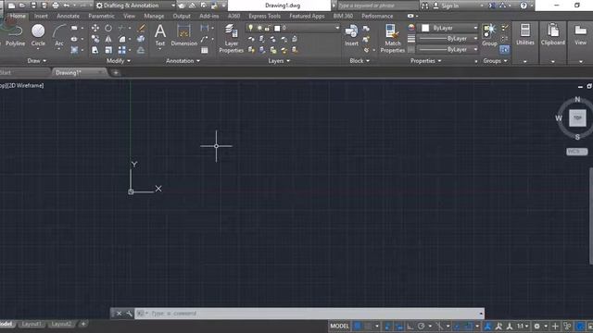The image size is (593, 333).
Task: Click the Sign In button
Action: point(447,6)
